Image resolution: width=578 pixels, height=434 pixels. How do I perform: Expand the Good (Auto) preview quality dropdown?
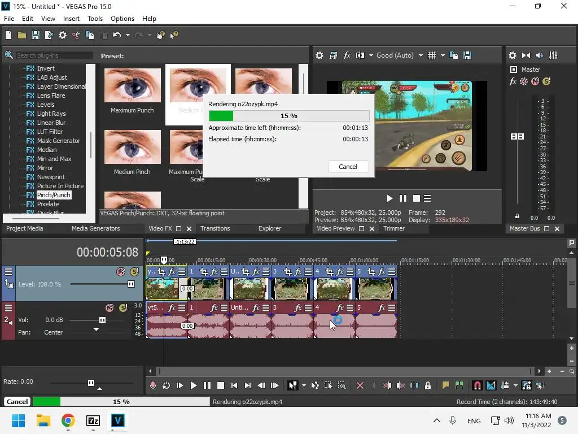pyautogui.click(x=421, y=55)
